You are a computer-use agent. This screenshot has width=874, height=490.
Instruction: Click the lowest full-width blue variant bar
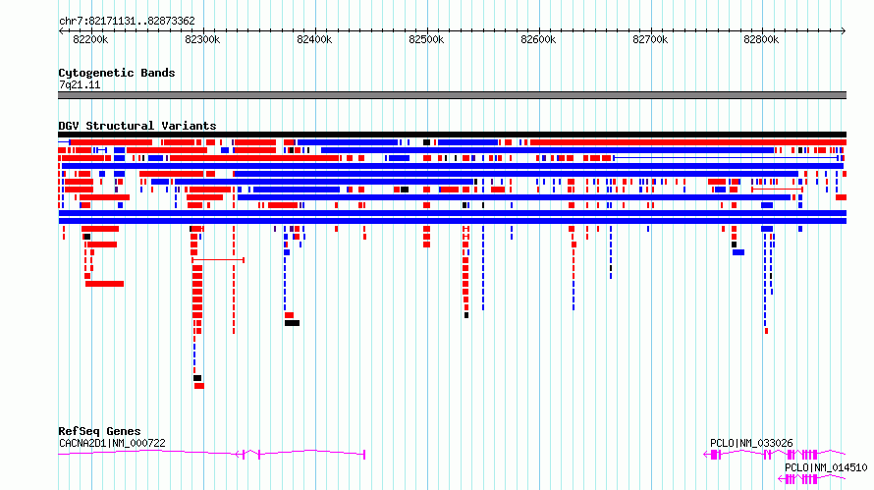pos(452,221)
